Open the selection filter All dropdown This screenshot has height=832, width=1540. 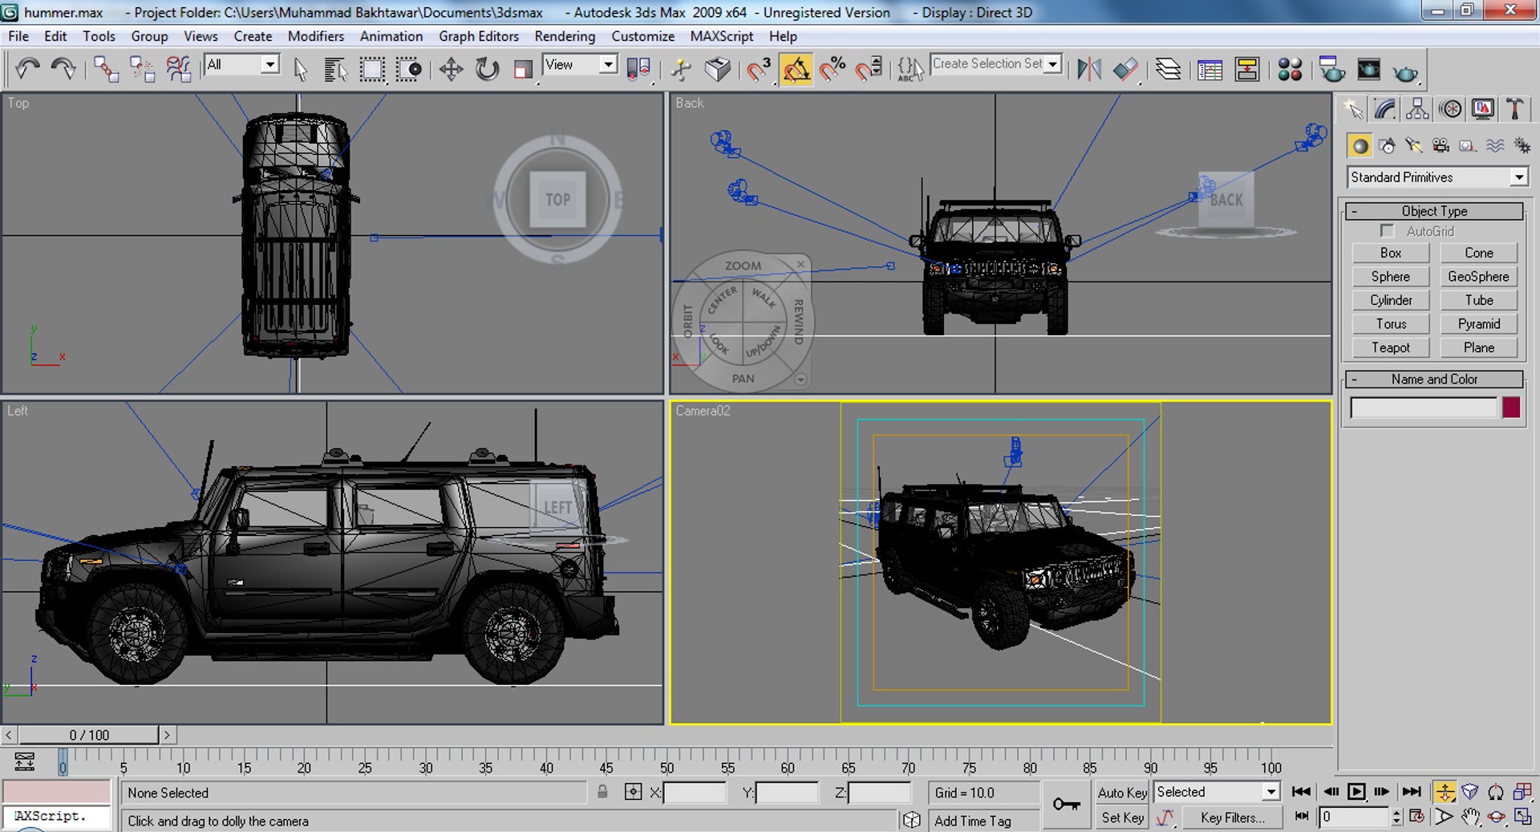[x=242, y=64]
